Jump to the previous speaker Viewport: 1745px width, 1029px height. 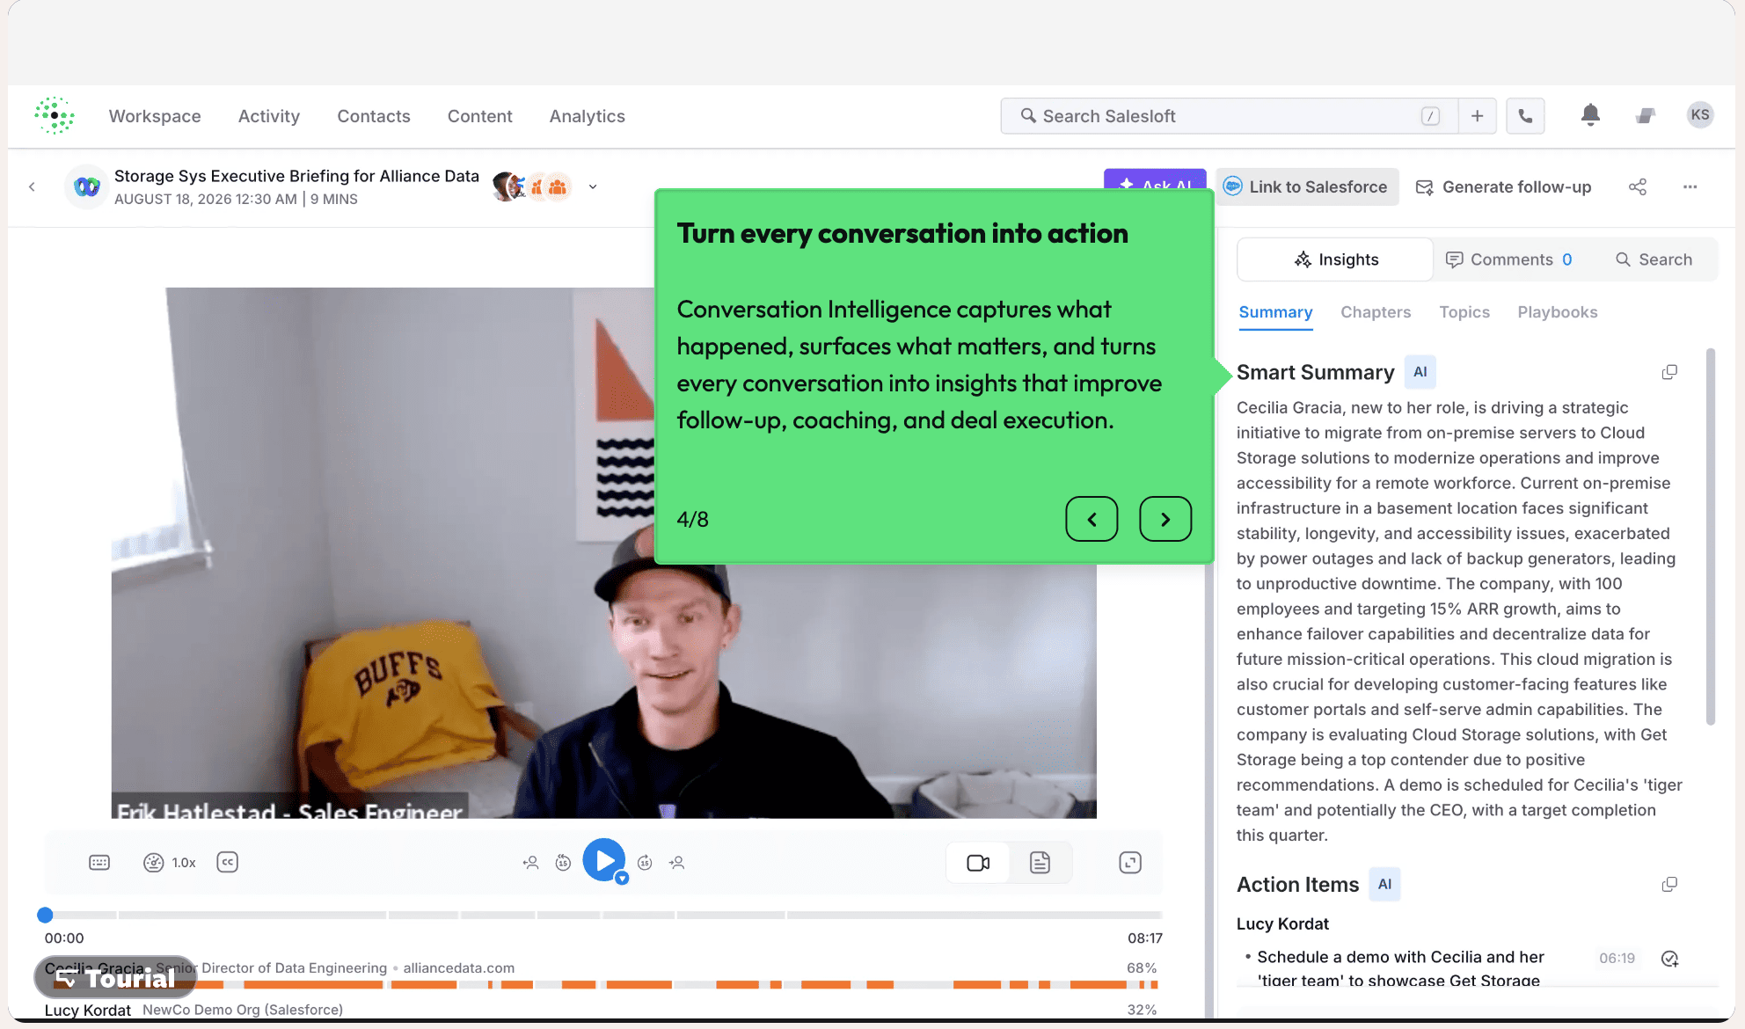(530, 863)
